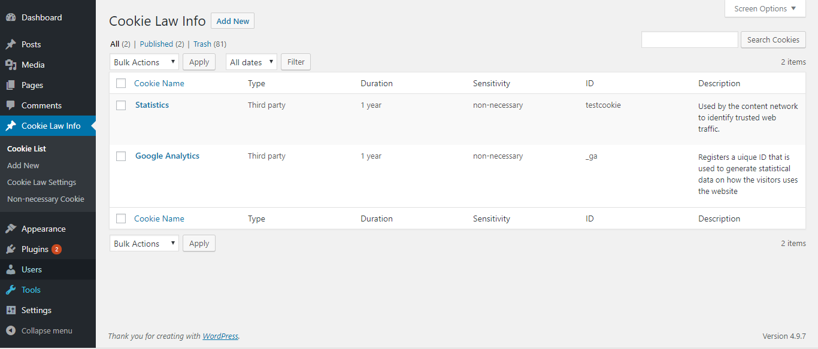
Task: Click the Pages icon in sidebar
Action: click(x=11, y=85)
